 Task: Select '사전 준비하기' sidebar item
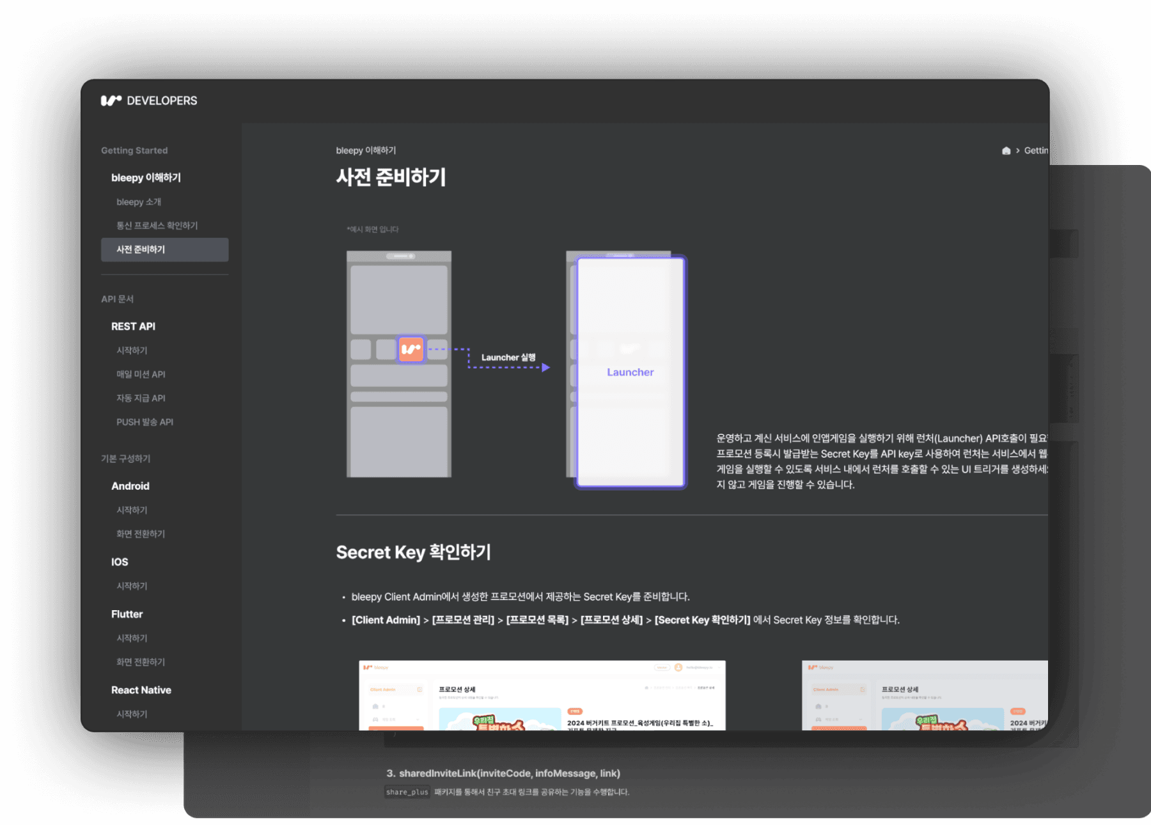click(164, 249)
